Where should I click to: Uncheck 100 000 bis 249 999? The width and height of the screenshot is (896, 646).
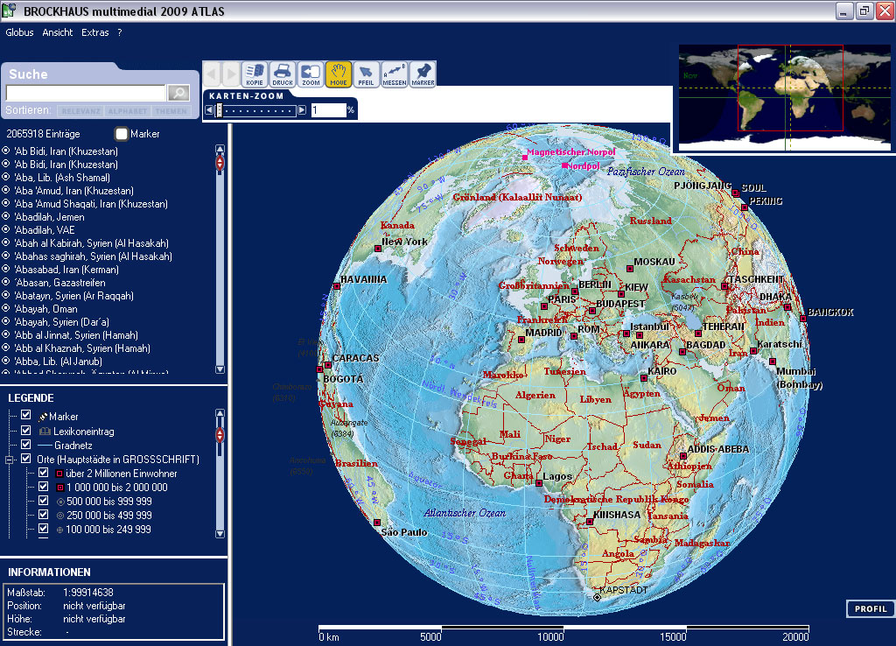pyautogui.click(x=44, y=529)
